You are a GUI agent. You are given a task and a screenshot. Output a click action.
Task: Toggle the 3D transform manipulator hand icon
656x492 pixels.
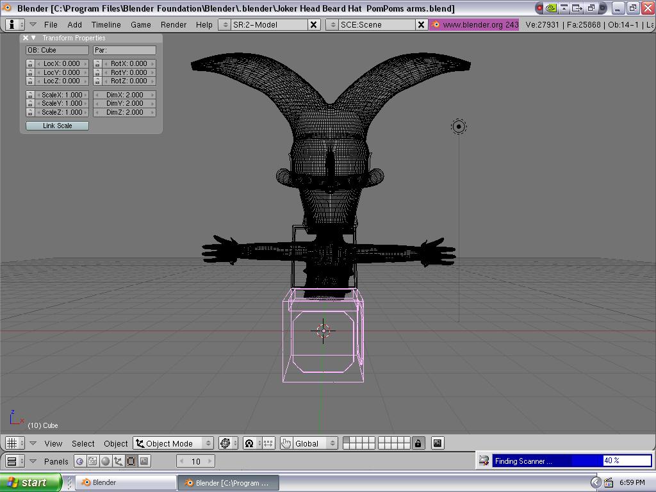point(286,443)
